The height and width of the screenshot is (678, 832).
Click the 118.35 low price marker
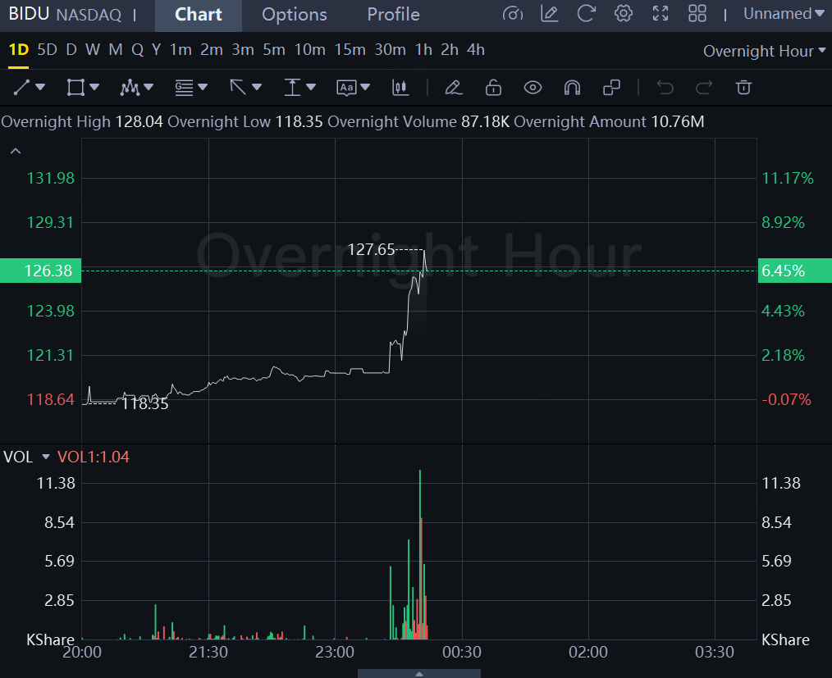145,404
